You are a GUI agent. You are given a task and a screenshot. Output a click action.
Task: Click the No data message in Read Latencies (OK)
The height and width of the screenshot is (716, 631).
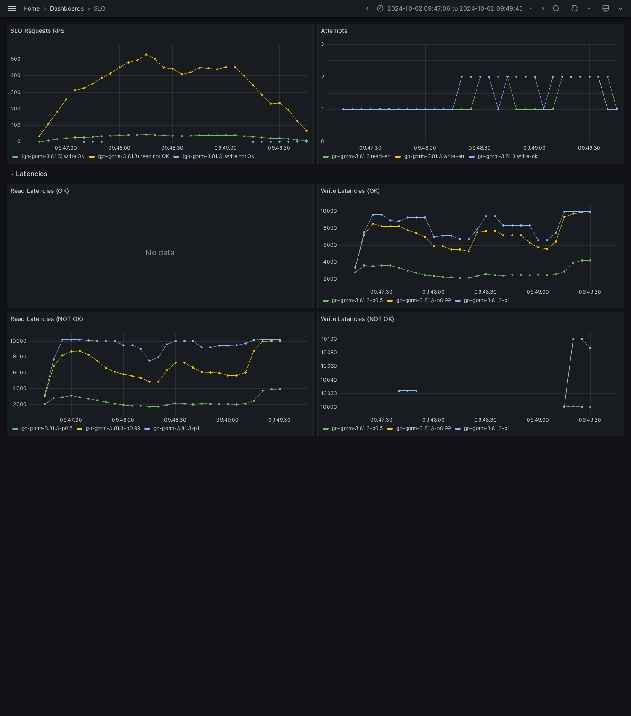pyautogui.click(x=160, y=253)
